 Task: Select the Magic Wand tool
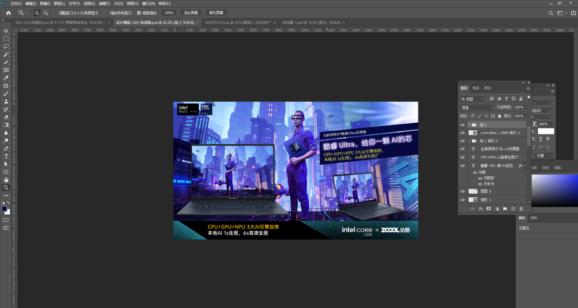point(6,54)
